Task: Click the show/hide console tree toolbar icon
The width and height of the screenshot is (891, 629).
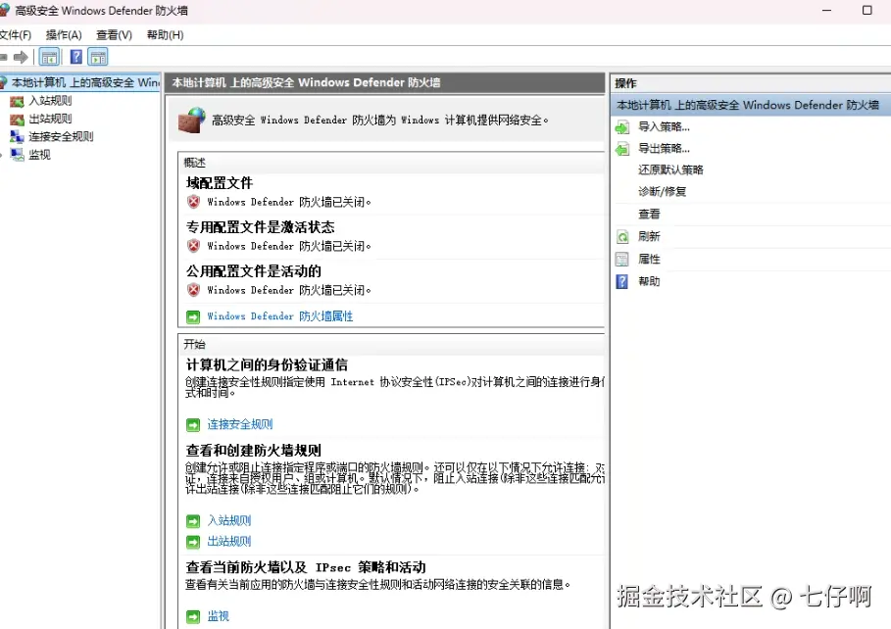Action: (49, 57)
